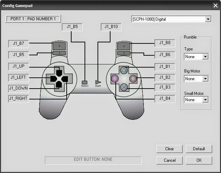Screen dimensions: 221x173
Task: Edit the J1_B1 mapping for Triangle
Action: (165, 67)
